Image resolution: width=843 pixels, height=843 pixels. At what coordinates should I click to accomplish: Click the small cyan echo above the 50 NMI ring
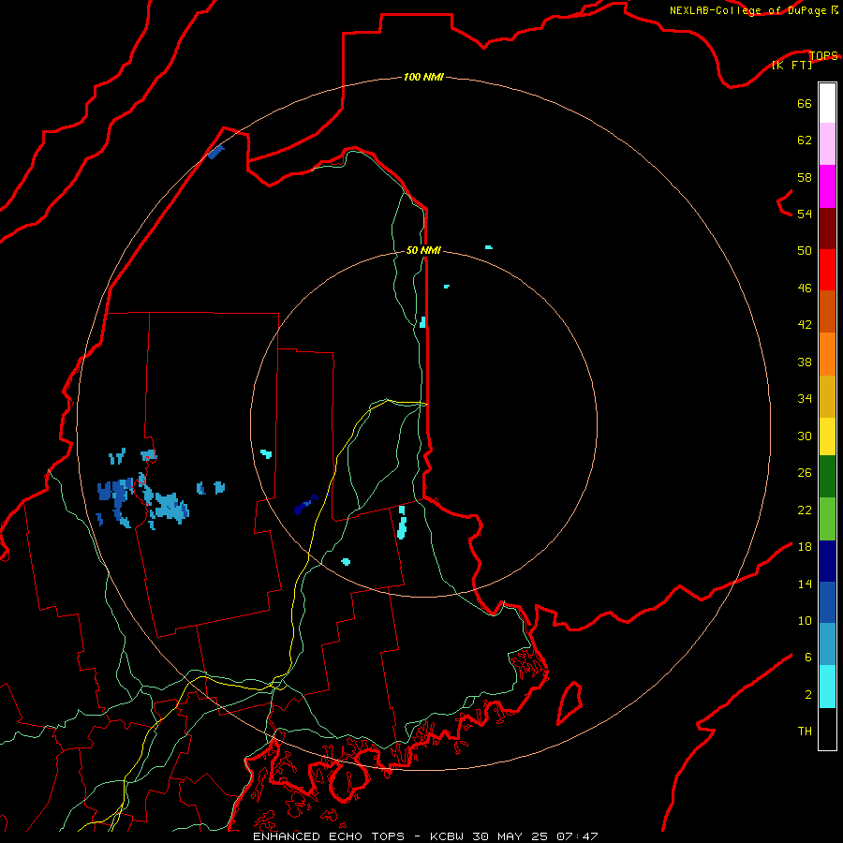pyautogui.click(x=489, y=247)
